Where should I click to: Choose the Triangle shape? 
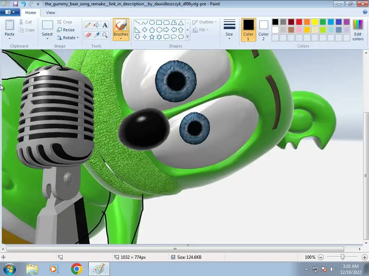click(181, 23)
